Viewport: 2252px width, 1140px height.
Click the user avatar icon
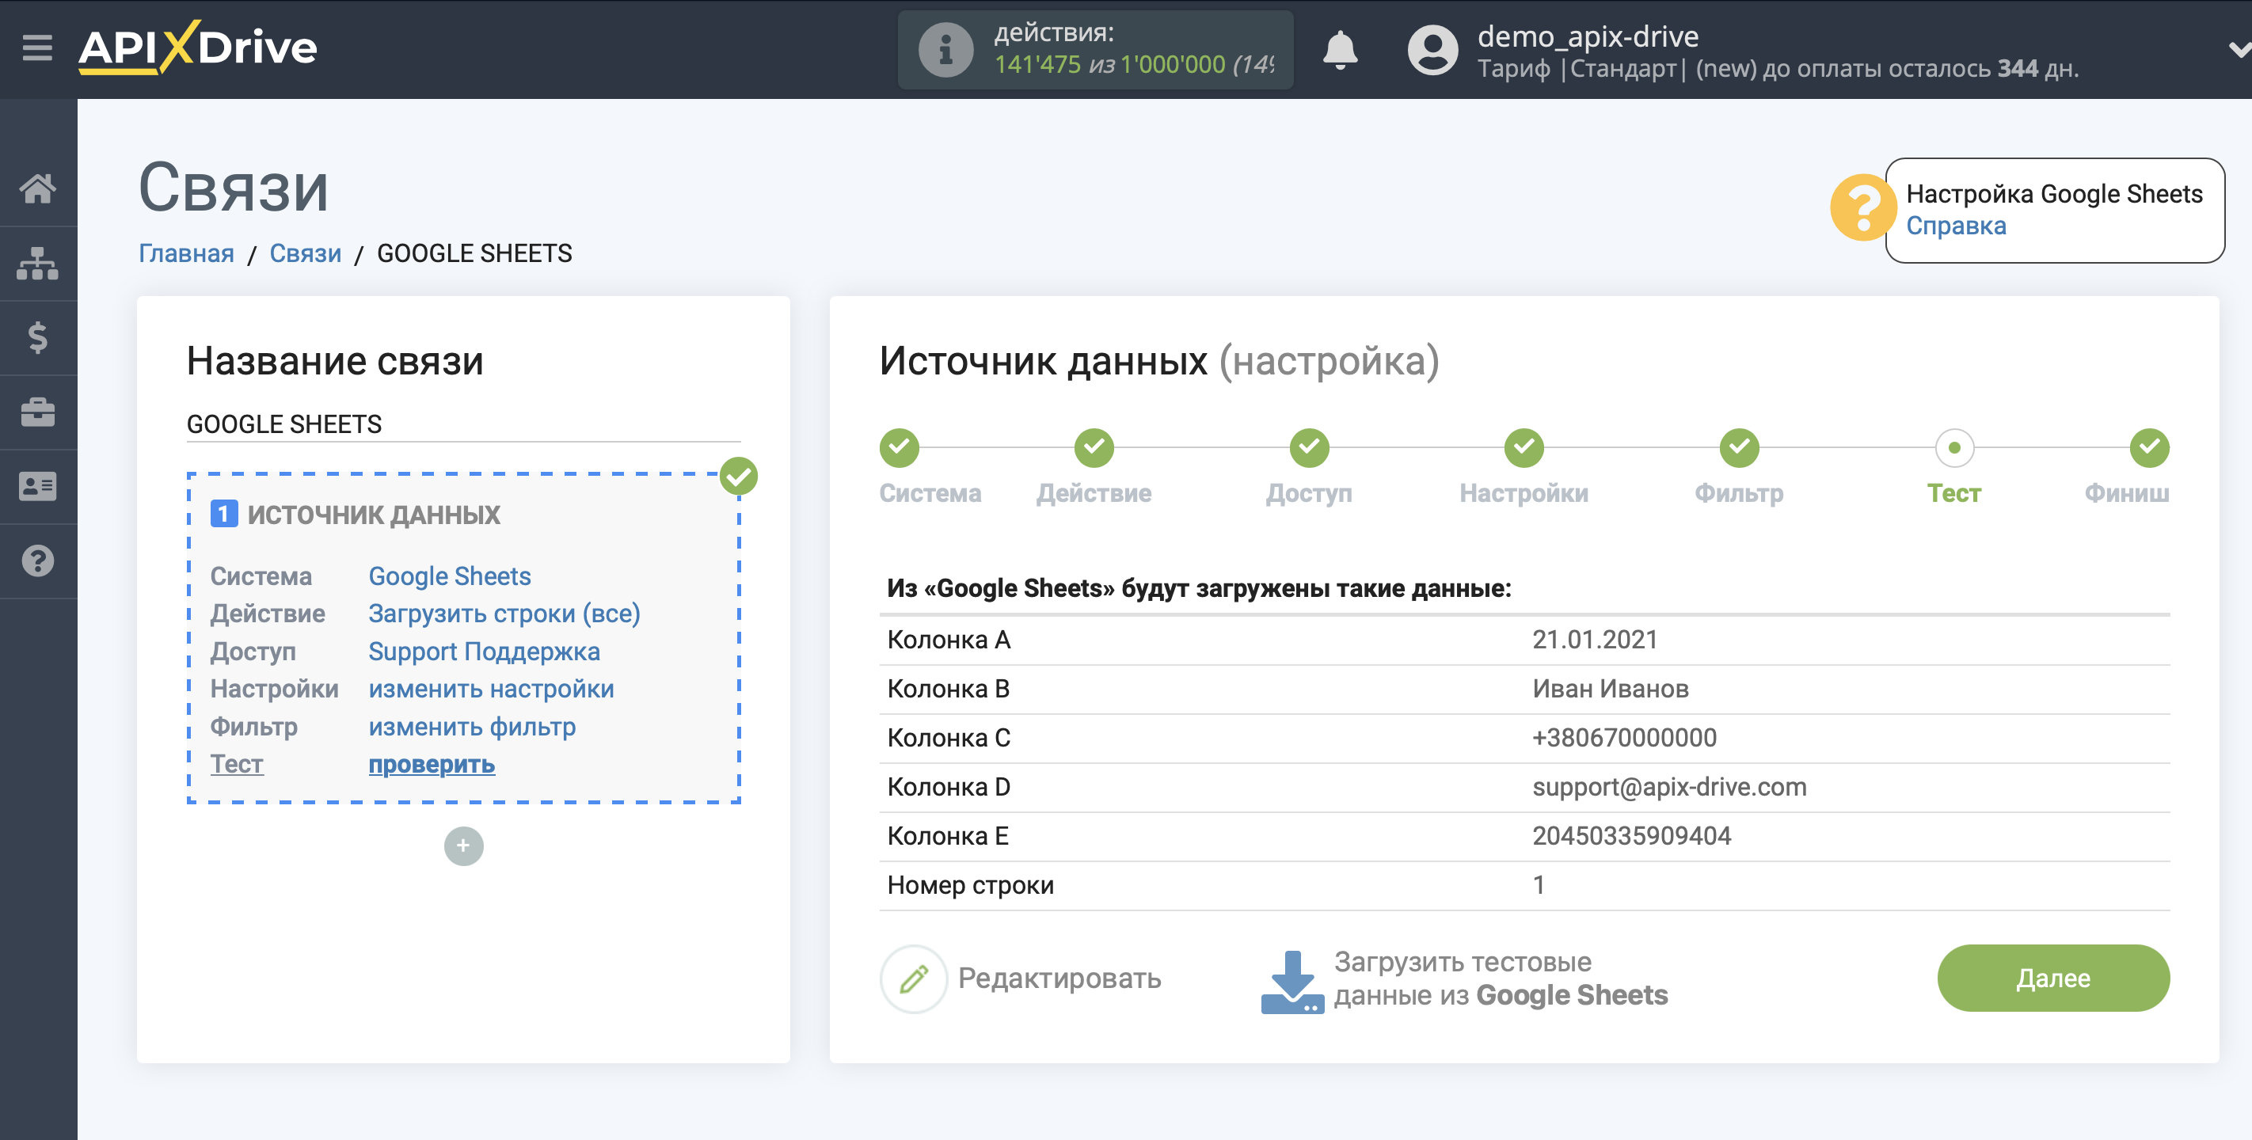tap(1432, 49)
